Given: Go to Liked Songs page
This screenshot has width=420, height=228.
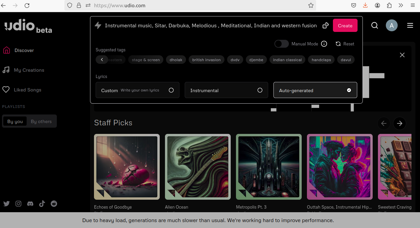Looking at the screenshot, I should 28,90.
